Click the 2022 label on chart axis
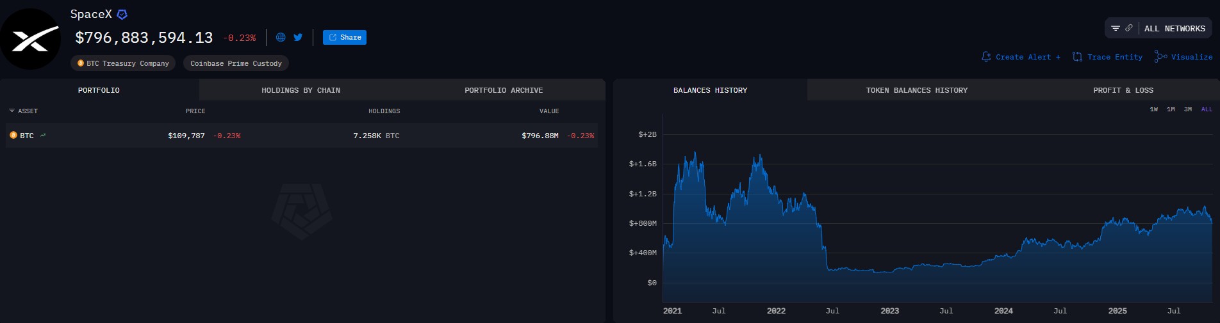Image resolution: width=1220 pixels, height=323 pixels. pyautogui.click(x=776, y=311)
